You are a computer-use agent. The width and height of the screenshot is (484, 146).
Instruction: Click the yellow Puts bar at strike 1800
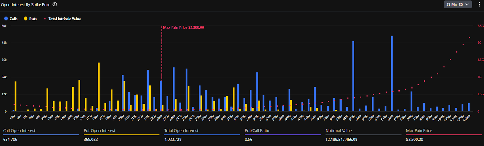pyautogui.click(x=99, y=87)
